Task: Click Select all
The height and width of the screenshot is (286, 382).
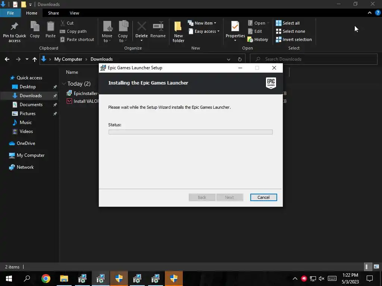Action: click(x=288, y=23)
